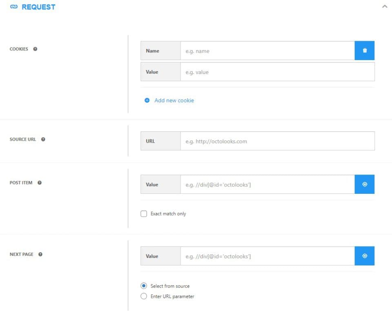Select the Select from source radio option
This screenshot has height=312, width=392.
(x=144, y=286)
